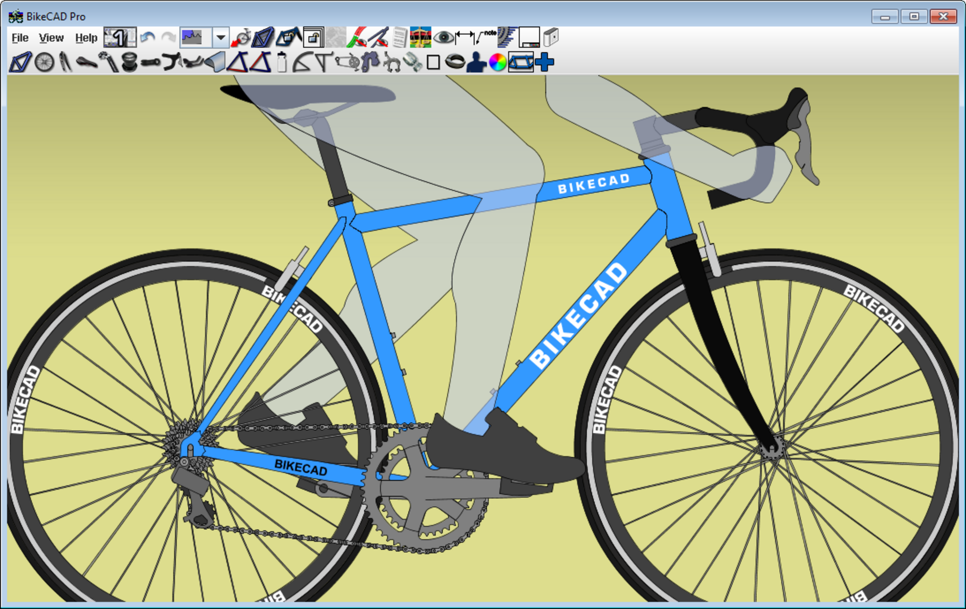The image size is (966, 609).
Task: Click the blue compass divider icon
Action: tap(378, 37)
